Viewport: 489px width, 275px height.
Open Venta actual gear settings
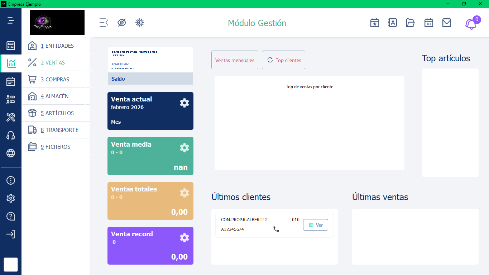click(184, 103)
